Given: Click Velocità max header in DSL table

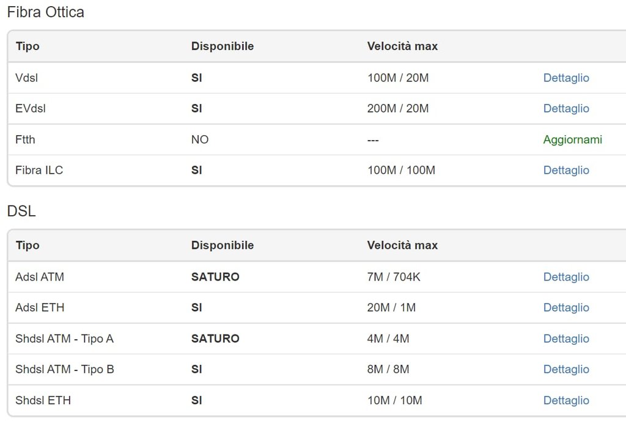Looking at the screenshot, I should pos(402,245).
